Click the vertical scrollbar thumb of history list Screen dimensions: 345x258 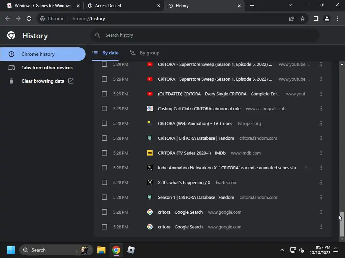click(x=342, y=224)
